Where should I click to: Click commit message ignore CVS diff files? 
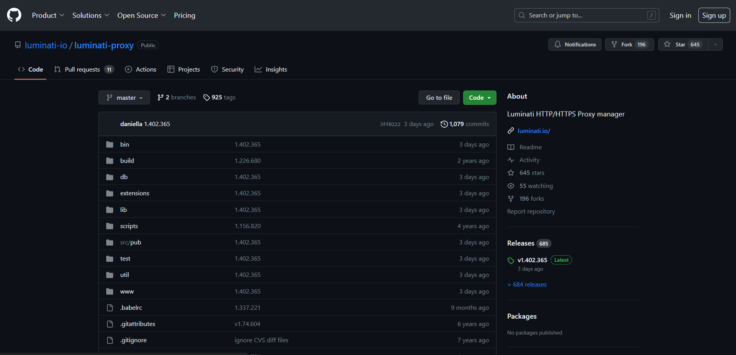[x=261, y=340]
